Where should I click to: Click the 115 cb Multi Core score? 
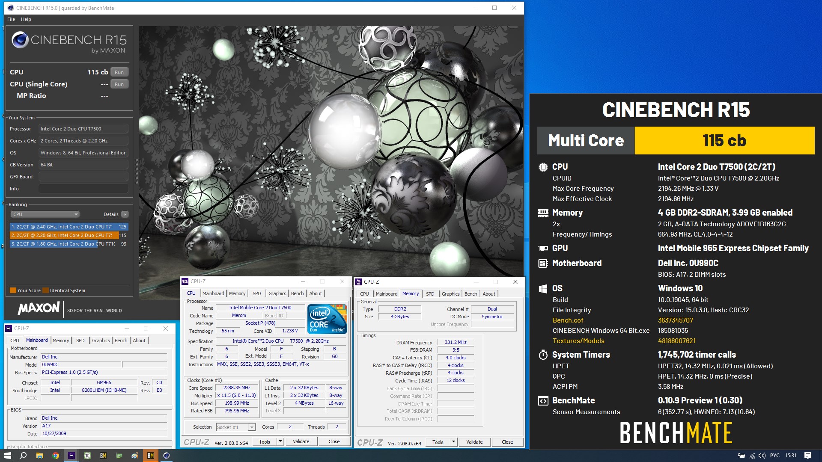[724, 141]
